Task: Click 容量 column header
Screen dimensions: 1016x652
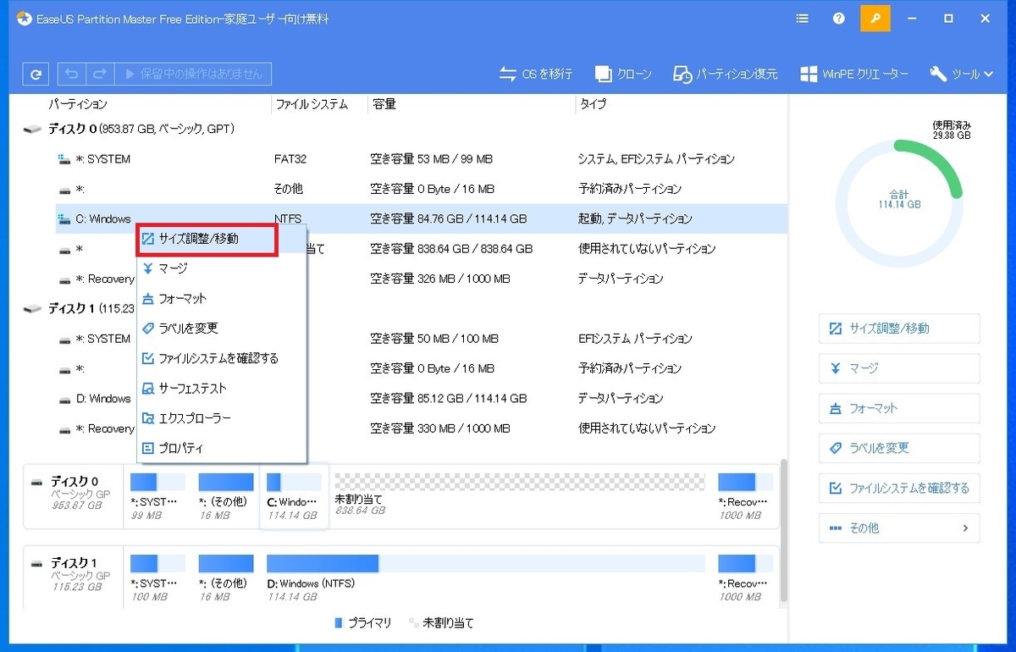Action: coord(384,104)
